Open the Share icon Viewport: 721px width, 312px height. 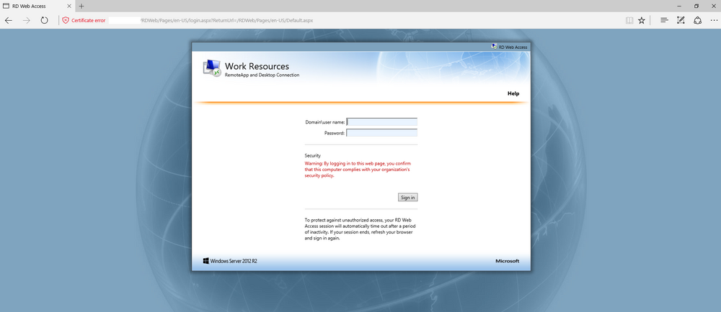(697, 20)
